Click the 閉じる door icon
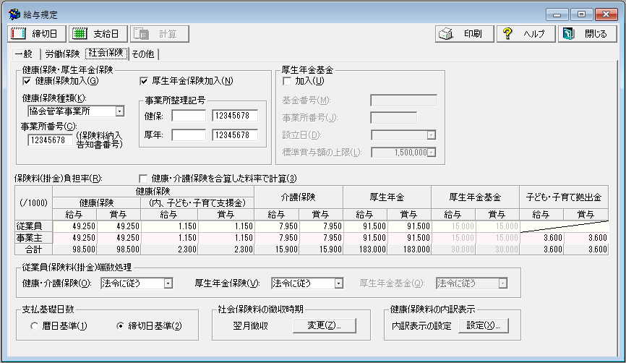Viewport: 626px width, 363px height. coord(568,34)
